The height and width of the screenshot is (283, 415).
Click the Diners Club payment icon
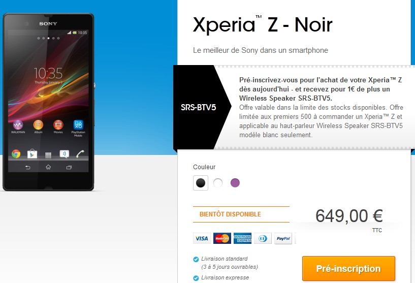(263, 238)
